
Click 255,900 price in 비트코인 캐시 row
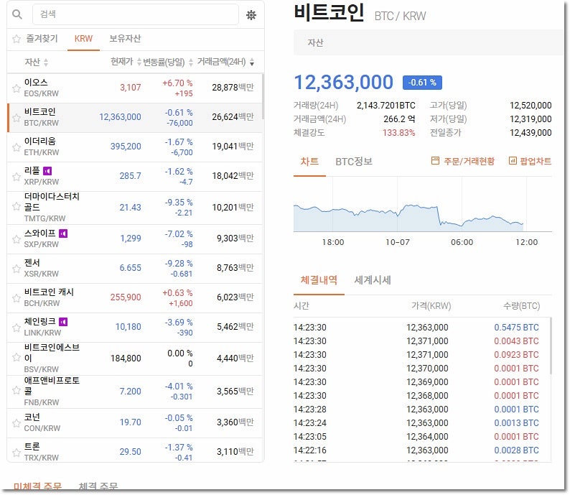point(126,297)
